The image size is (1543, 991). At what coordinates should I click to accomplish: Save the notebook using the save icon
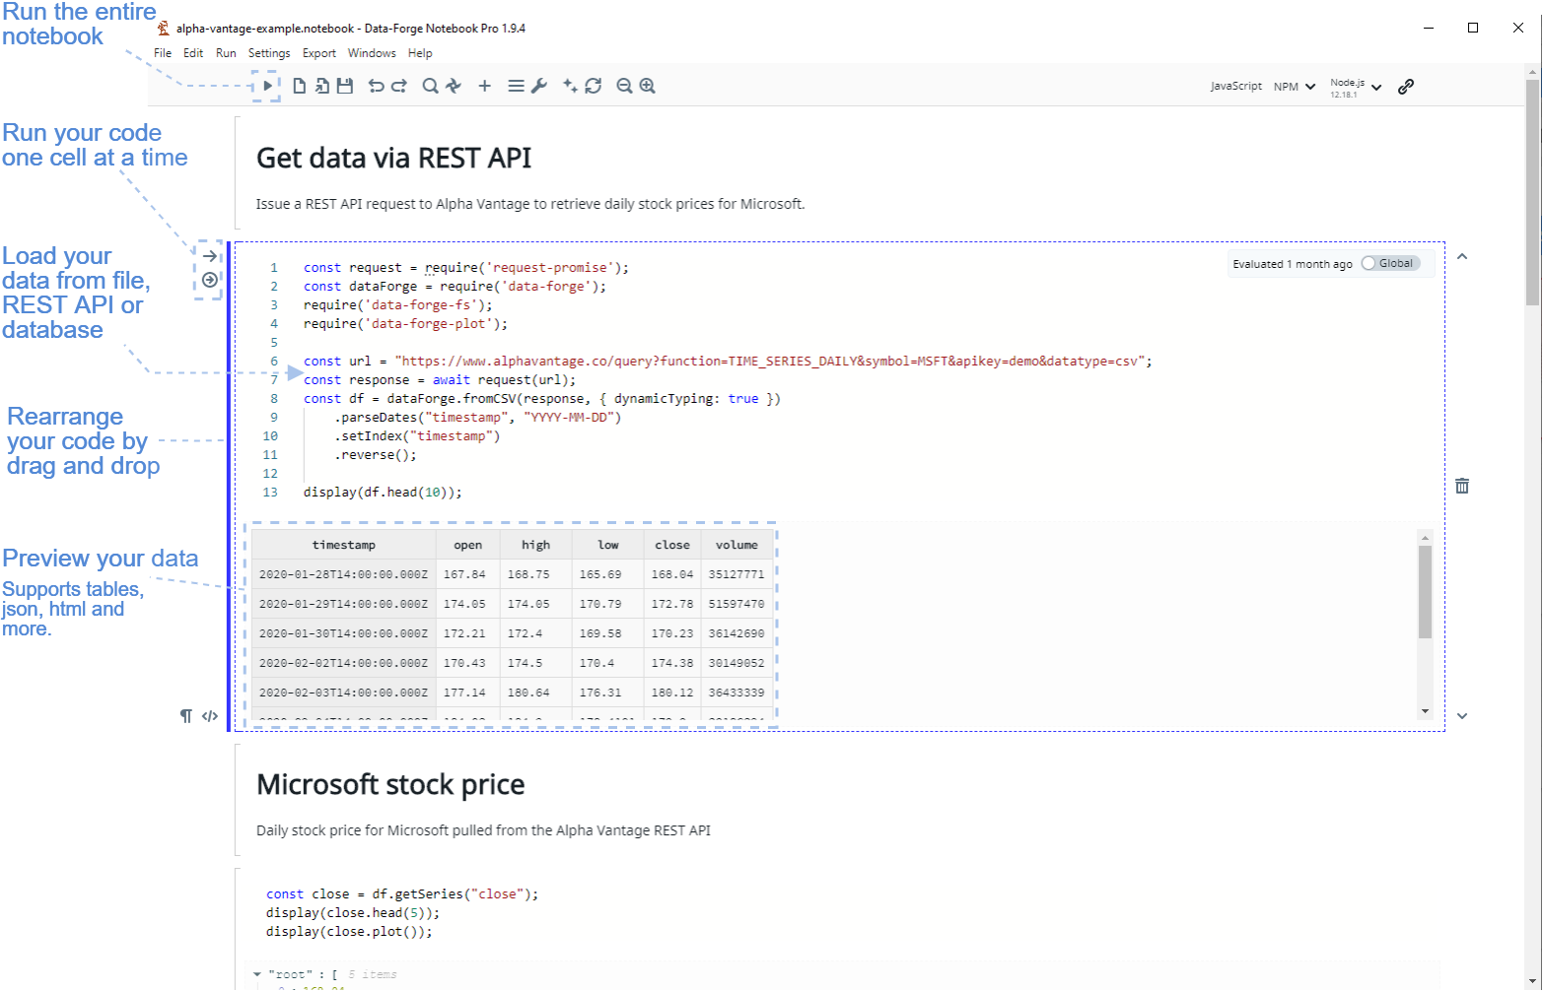pyautogui.click(x=344, y=86)
